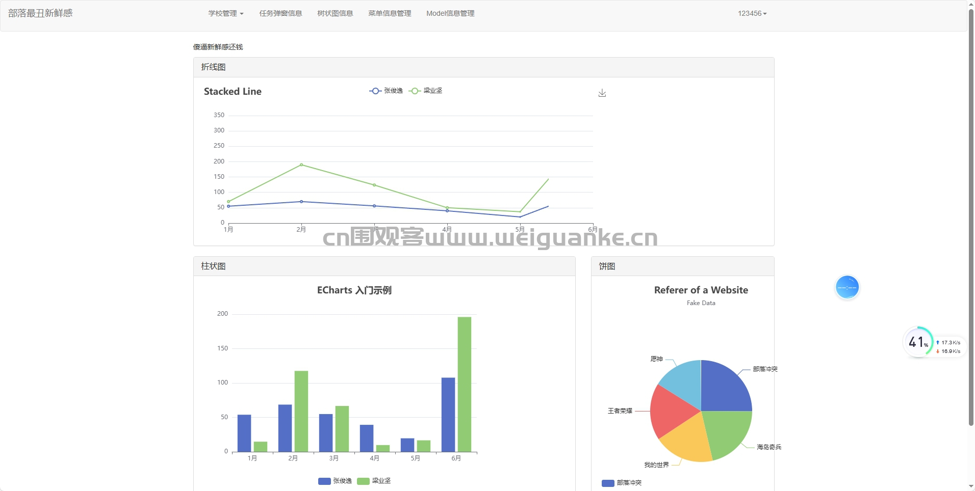Click the green line's 2月 data point
The width and height of the screenshot is (975, 491).
tap(301, 165)
